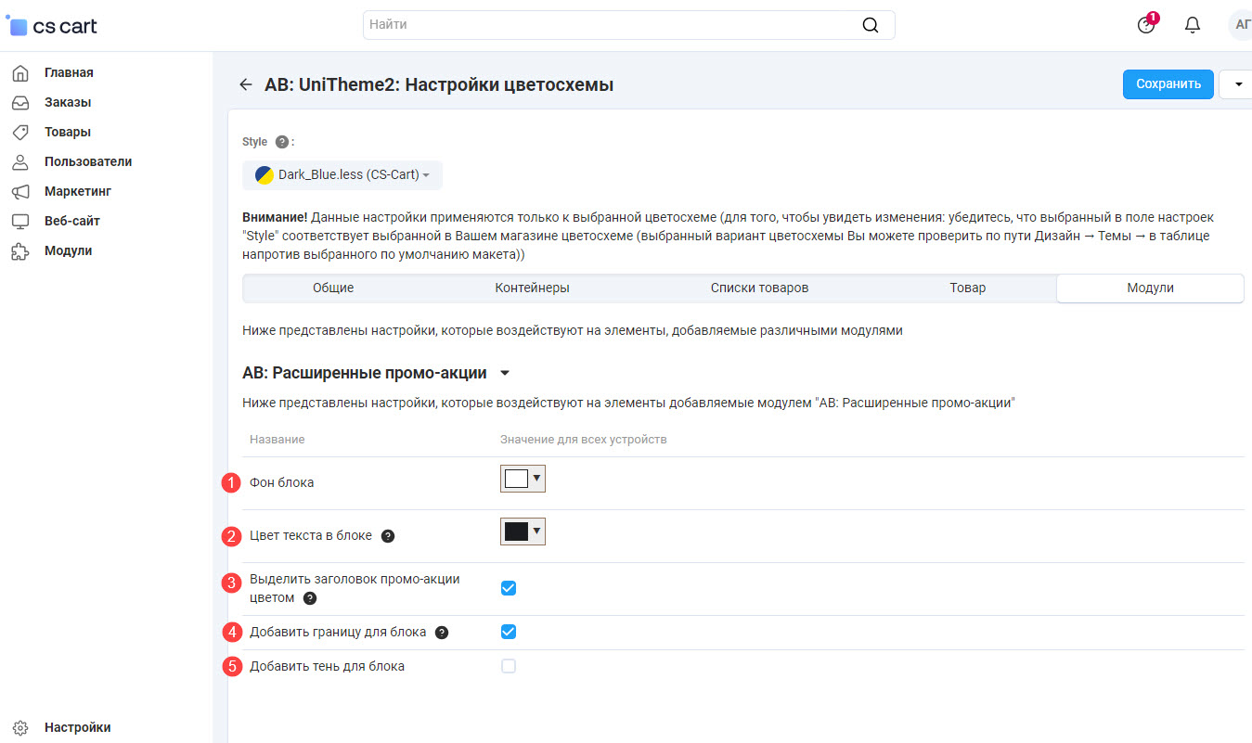
Task: Uncheck Добавить границу для блока
Action: [508, 632]
